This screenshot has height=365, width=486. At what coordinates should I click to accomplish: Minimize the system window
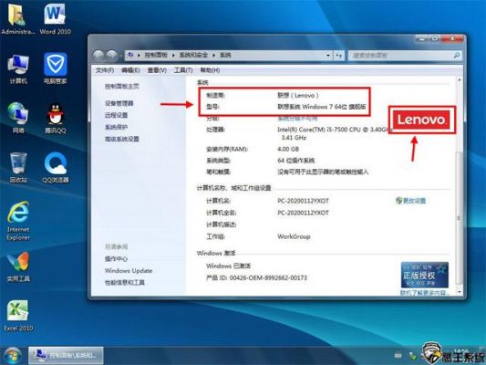(422, 38)
